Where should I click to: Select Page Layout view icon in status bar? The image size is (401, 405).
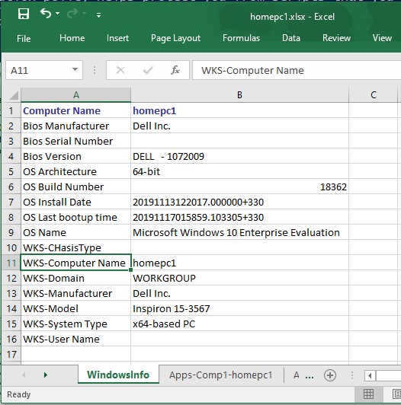coord(396,394)
